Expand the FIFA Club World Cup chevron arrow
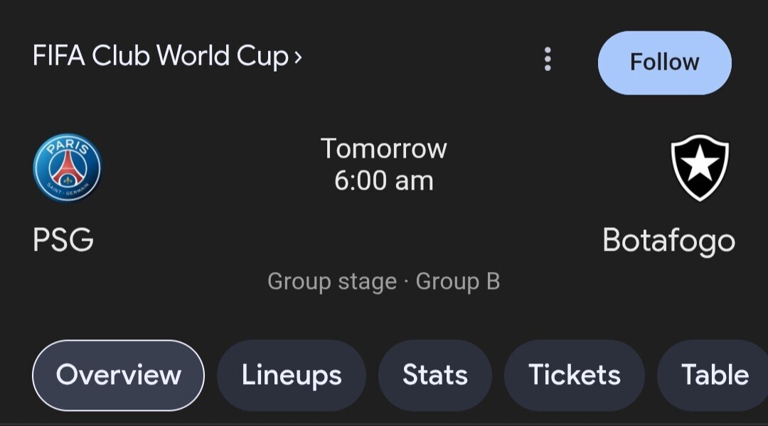The width and height of the screenshot is (768, 426). [298, 58]
